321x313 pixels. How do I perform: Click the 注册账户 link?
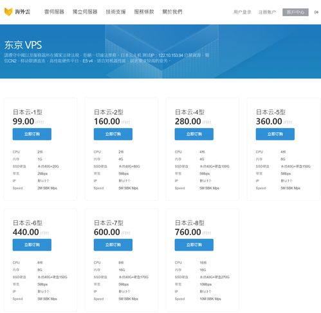coord(267,12)
